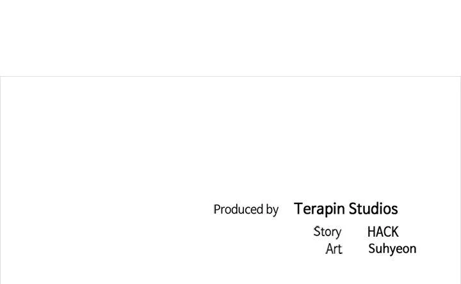Select the Art label
This screenshot has width=461, height=284.
click(x=334, y=249)
